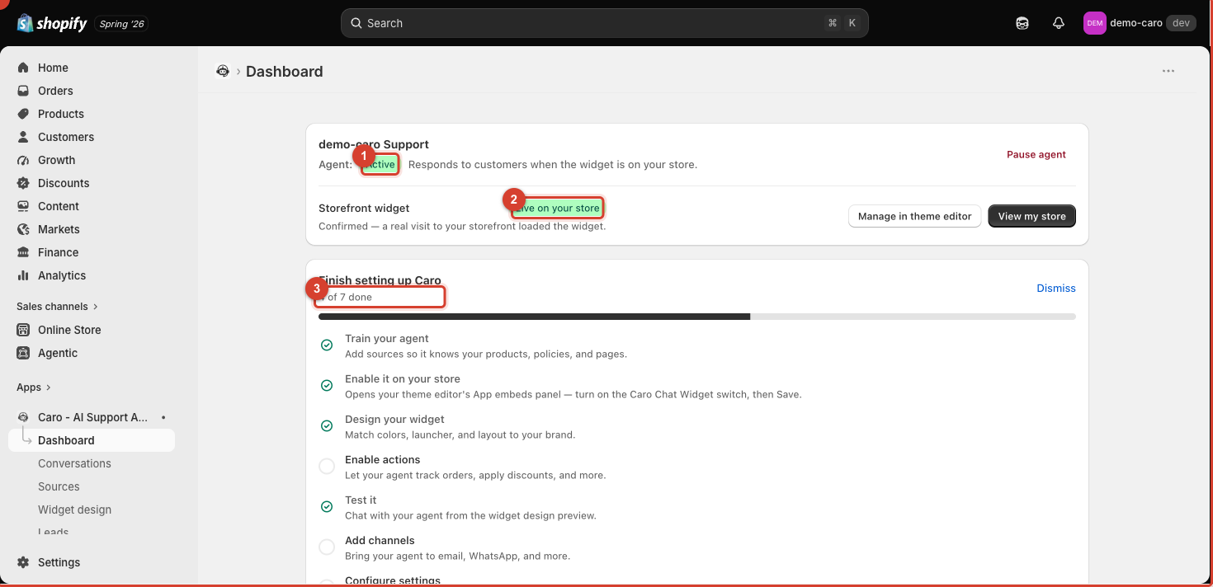Click the Search input field

pyautogui.click(x=604, y=23)
